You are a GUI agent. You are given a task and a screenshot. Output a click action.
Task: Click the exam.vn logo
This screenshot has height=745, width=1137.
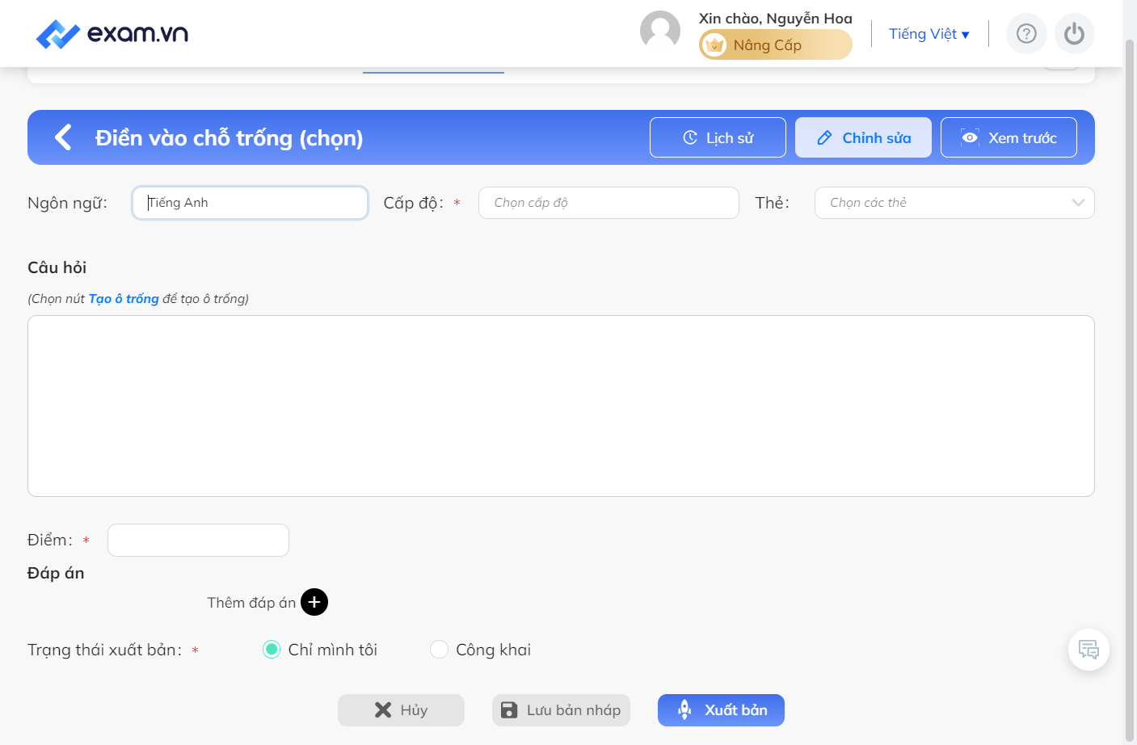tap(112, 34)
